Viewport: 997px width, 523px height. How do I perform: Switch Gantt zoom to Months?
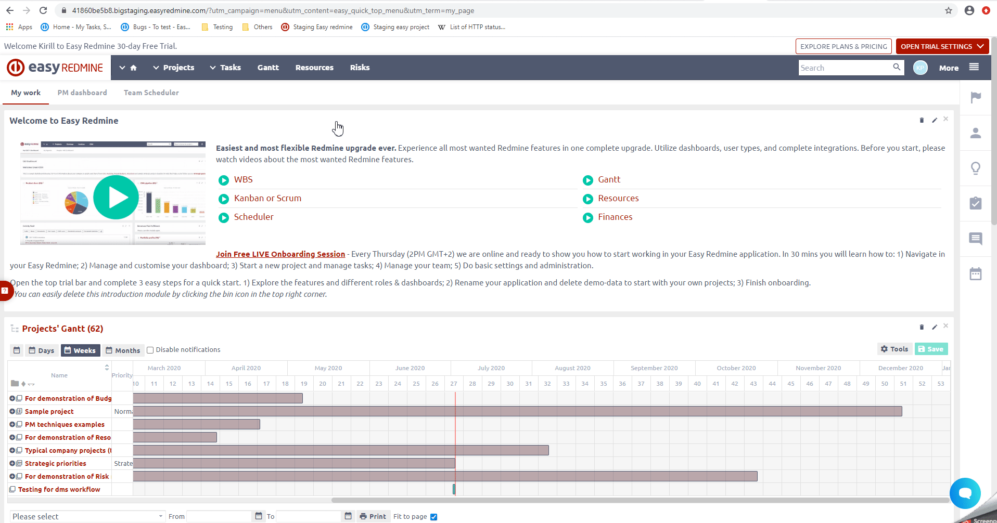click(123, 350)
